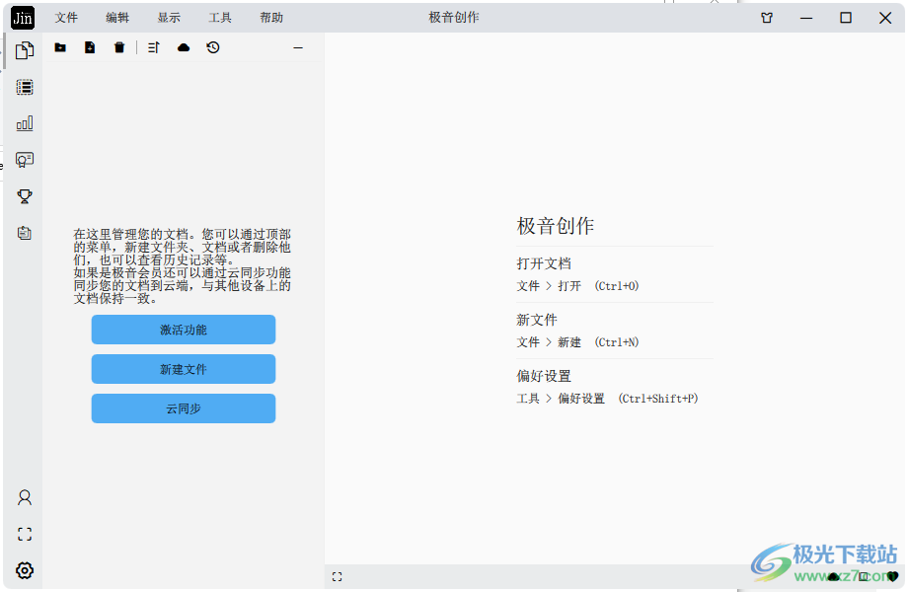
Task: Click the Jin app logo
Action: pos(23,18)
